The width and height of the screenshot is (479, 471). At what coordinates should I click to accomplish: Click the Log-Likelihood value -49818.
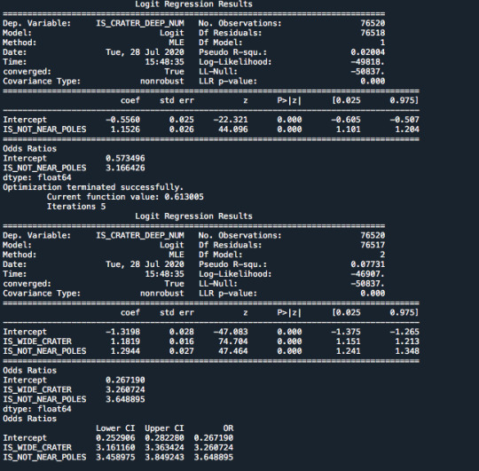(x=367, y=62)
